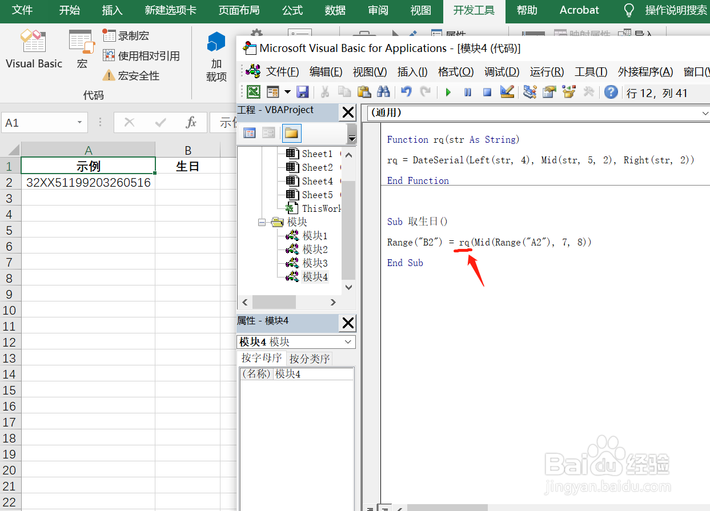This screenshot has height=511, width=710.
Task: Select ThisWorkbook in the project tree
Action: (x=321, y=208)
